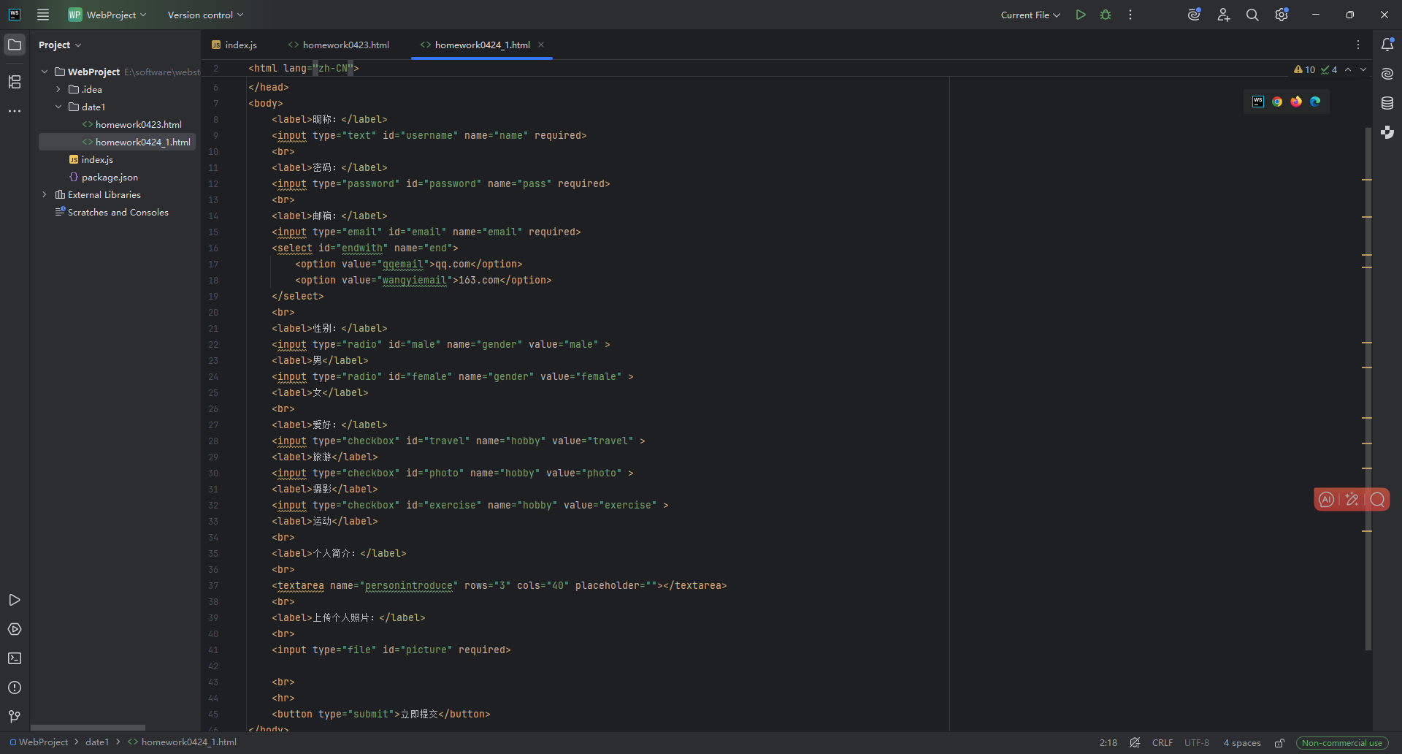
Task: Open the Current File run configuration dropdown
Action: tap(1030, 15)
